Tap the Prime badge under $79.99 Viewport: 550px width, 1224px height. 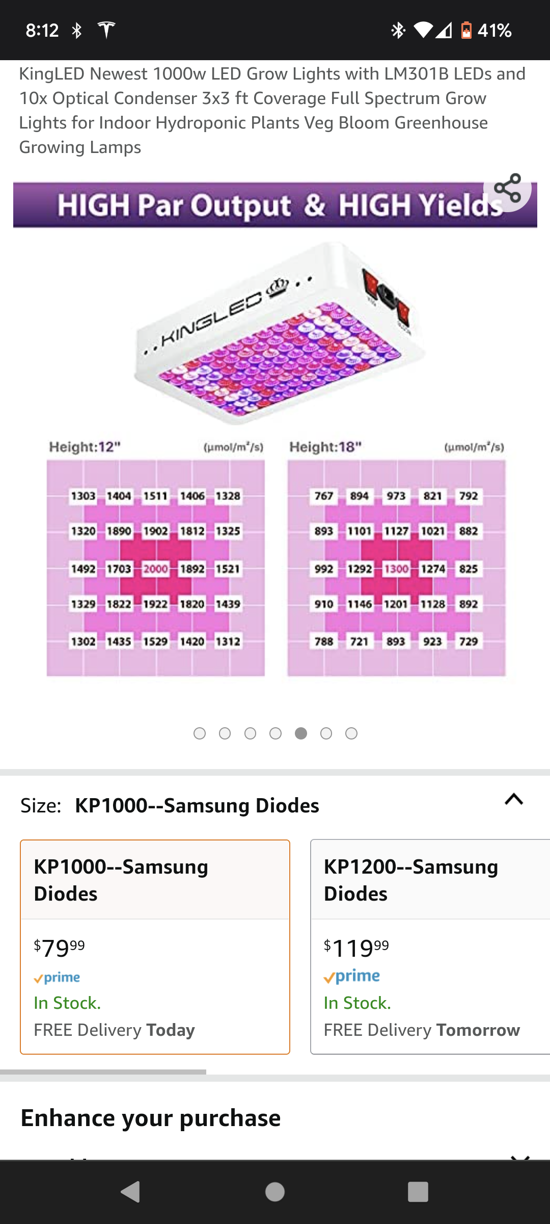tap(57, 978)
